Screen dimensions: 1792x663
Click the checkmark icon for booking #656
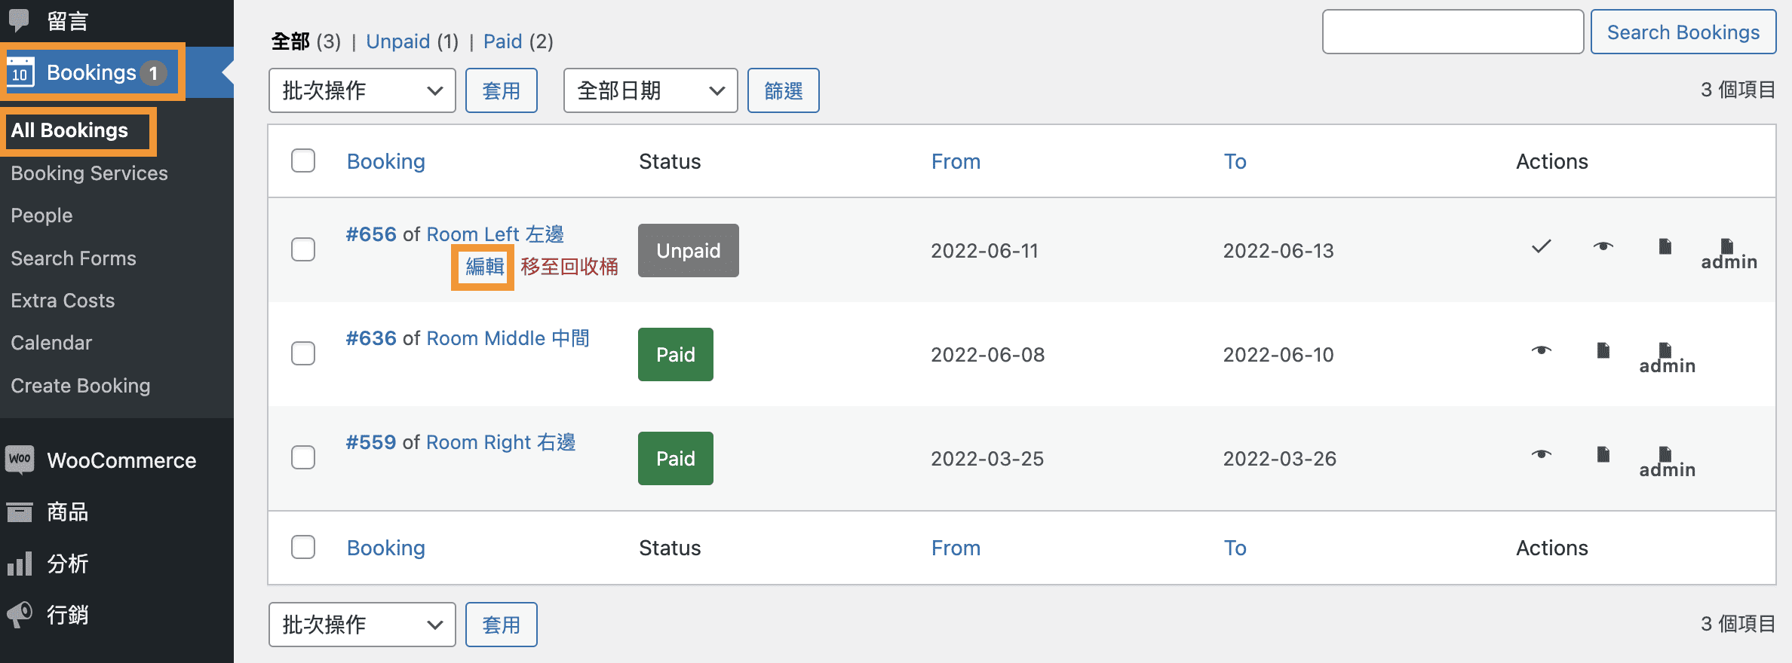click(1541, 246)
